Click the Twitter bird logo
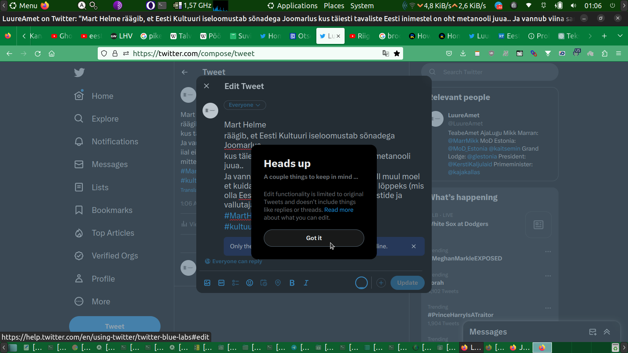Image resolution: width=628 pixels, height=353 pixels. point(79,73)
